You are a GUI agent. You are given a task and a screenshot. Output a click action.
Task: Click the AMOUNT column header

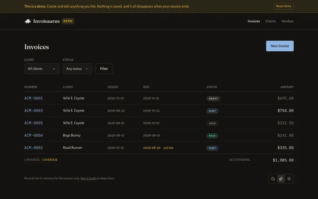(287, 87)
